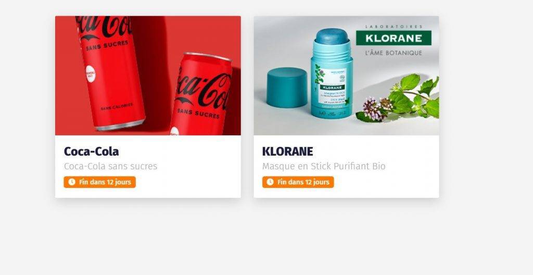Click KLORANE's 'Fin dans 12 jours' badge
The height and width of the screenshot is (275, 533).
(298, 182)
